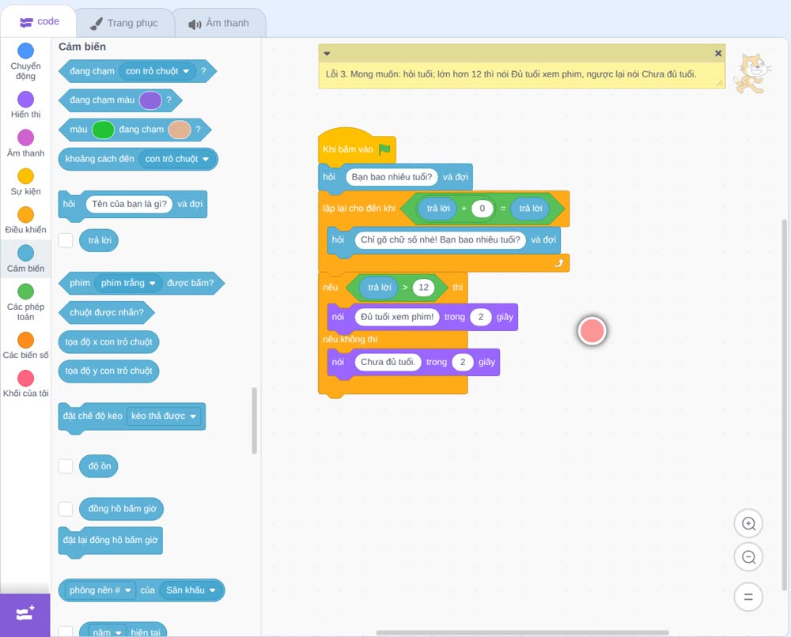Open the Các phép toán category
Image resolution: width=791 pixels, height=637 pixels.
26,303
